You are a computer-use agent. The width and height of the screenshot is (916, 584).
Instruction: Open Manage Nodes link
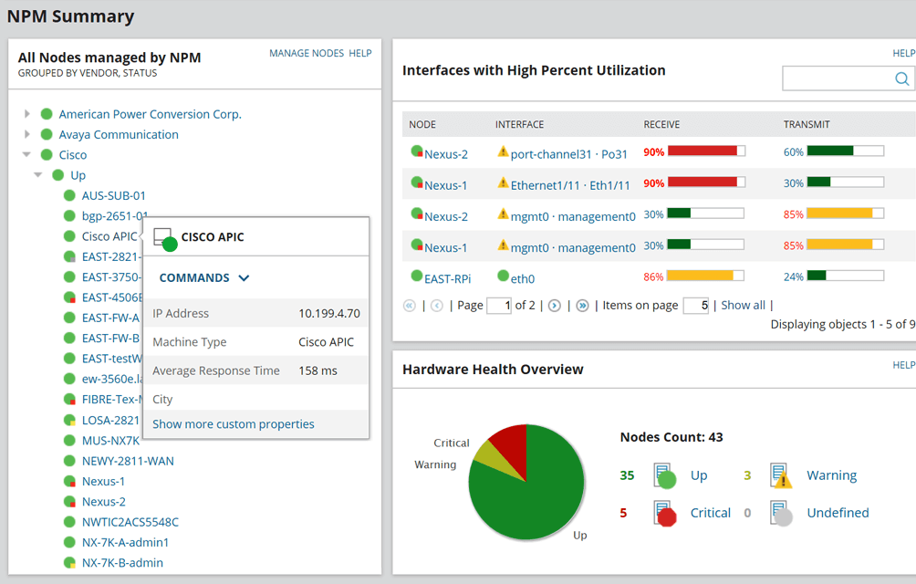coord(307,54)
